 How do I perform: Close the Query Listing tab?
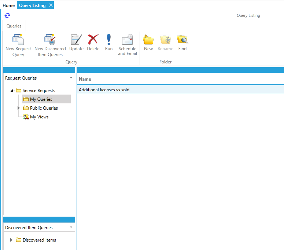coord(51,5)
